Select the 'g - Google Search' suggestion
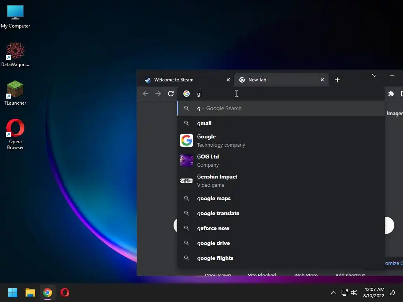Image resolution: width=403 pixels, height=302 pixels. 281,109
